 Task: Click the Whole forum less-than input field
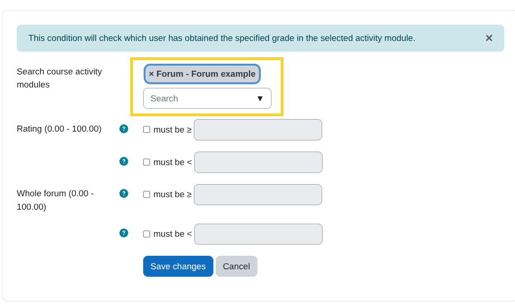click(258, 234)
